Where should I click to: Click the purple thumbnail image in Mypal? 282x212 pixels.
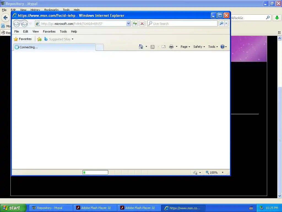coord(249,49)
